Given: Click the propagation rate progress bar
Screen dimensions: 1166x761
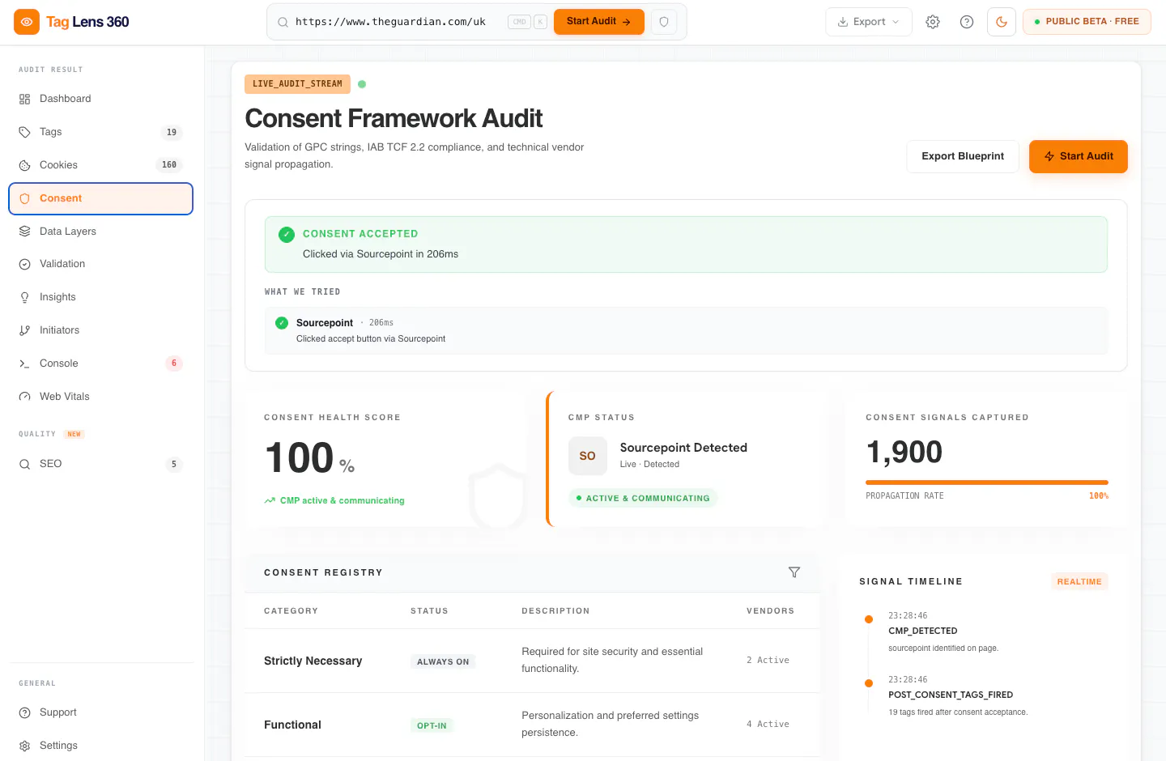Looking at the screenshot, I should (x=987, y=483).
